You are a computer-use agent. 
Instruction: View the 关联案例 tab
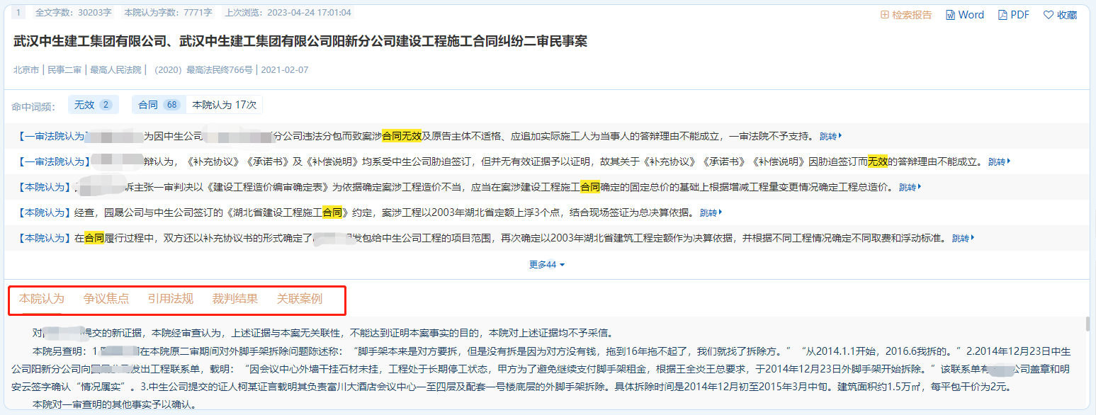tap(299, 299)
